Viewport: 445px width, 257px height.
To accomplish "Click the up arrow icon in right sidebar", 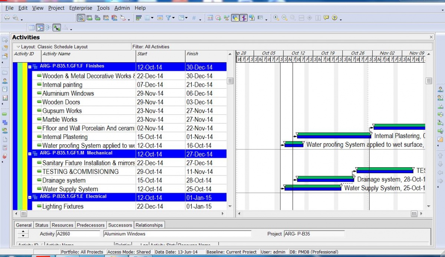I will [440, 156].
